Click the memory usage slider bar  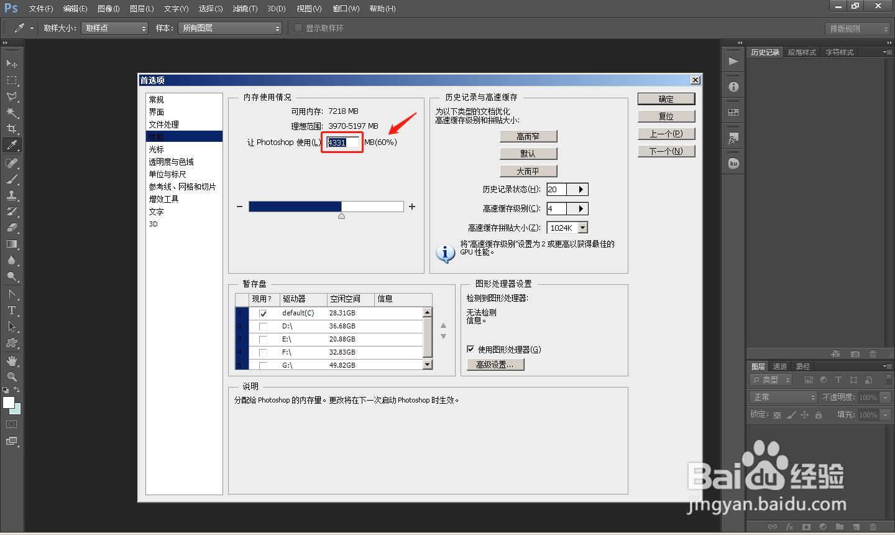[x=326, y=207]
